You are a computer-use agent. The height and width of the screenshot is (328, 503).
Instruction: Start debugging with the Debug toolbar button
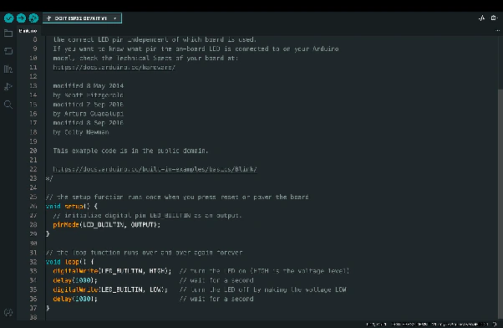tap(33, 18)
